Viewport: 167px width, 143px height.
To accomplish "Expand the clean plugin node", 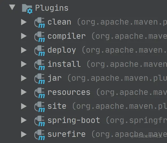I will [24, 22].
